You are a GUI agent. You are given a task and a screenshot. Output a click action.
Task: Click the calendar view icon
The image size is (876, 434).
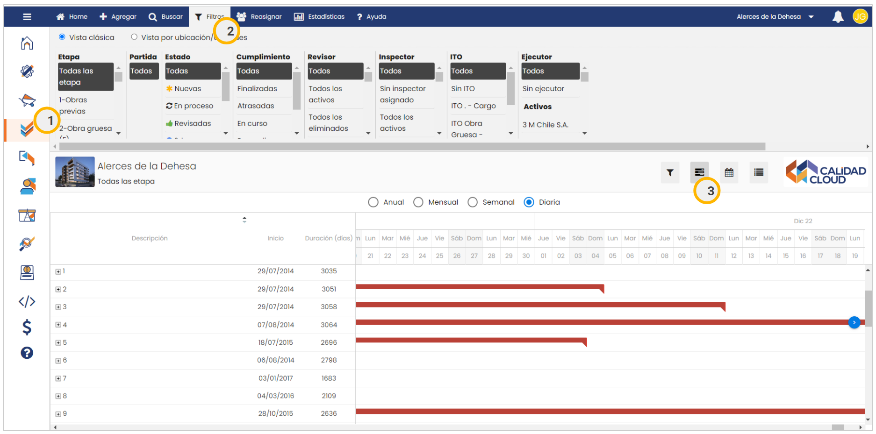pos(729,172)
